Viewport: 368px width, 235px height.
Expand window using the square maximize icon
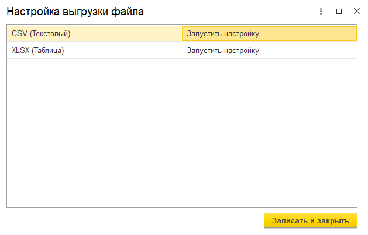click(x=339, y=11)
